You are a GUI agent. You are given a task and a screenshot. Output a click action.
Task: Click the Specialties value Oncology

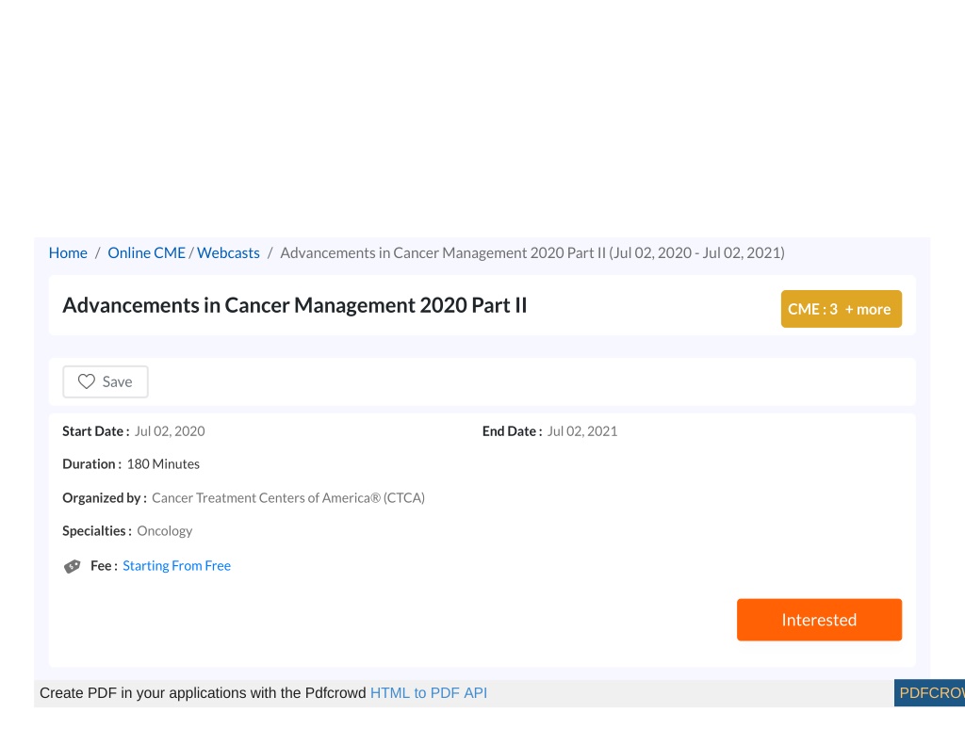point(164,531)
